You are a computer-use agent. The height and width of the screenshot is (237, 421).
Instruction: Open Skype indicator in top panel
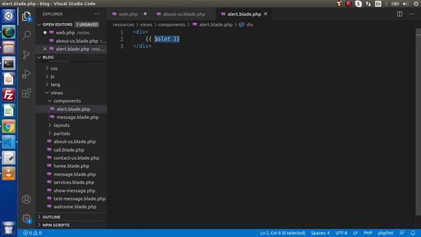(358, 4)
